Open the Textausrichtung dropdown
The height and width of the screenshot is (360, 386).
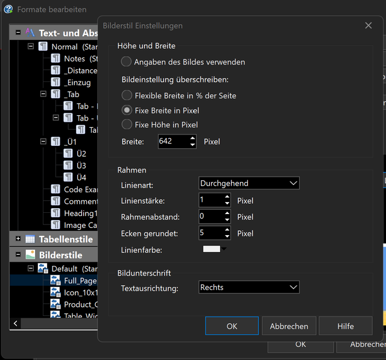click(x=249, y=287)
